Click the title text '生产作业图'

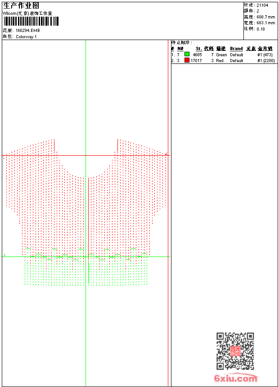click(21, 5)
